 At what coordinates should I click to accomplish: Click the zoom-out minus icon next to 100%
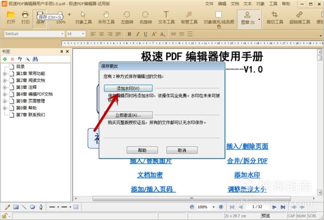192,207
